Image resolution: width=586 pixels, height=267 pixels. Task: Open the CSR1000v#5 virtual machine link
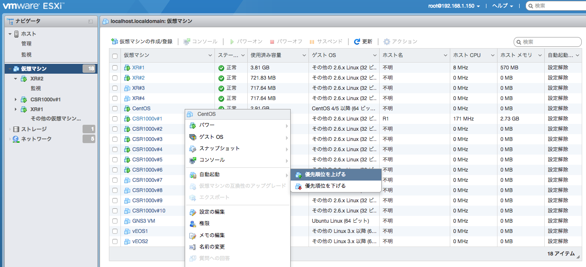147,160
